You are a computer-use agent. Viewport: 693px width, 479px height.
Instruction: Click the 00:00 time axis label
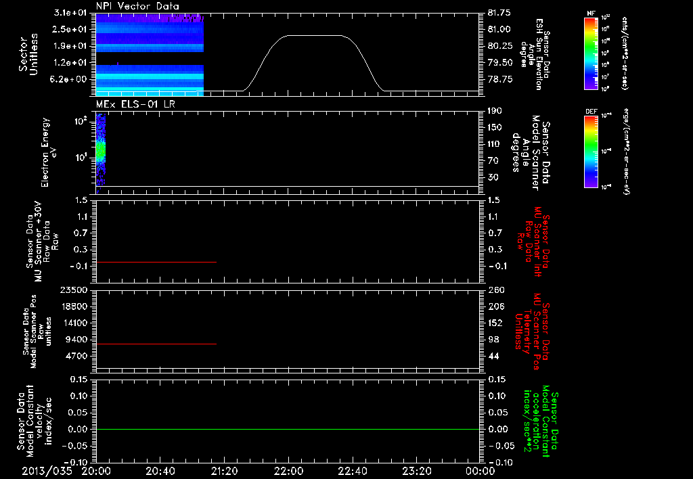click(x=480, y=472)
